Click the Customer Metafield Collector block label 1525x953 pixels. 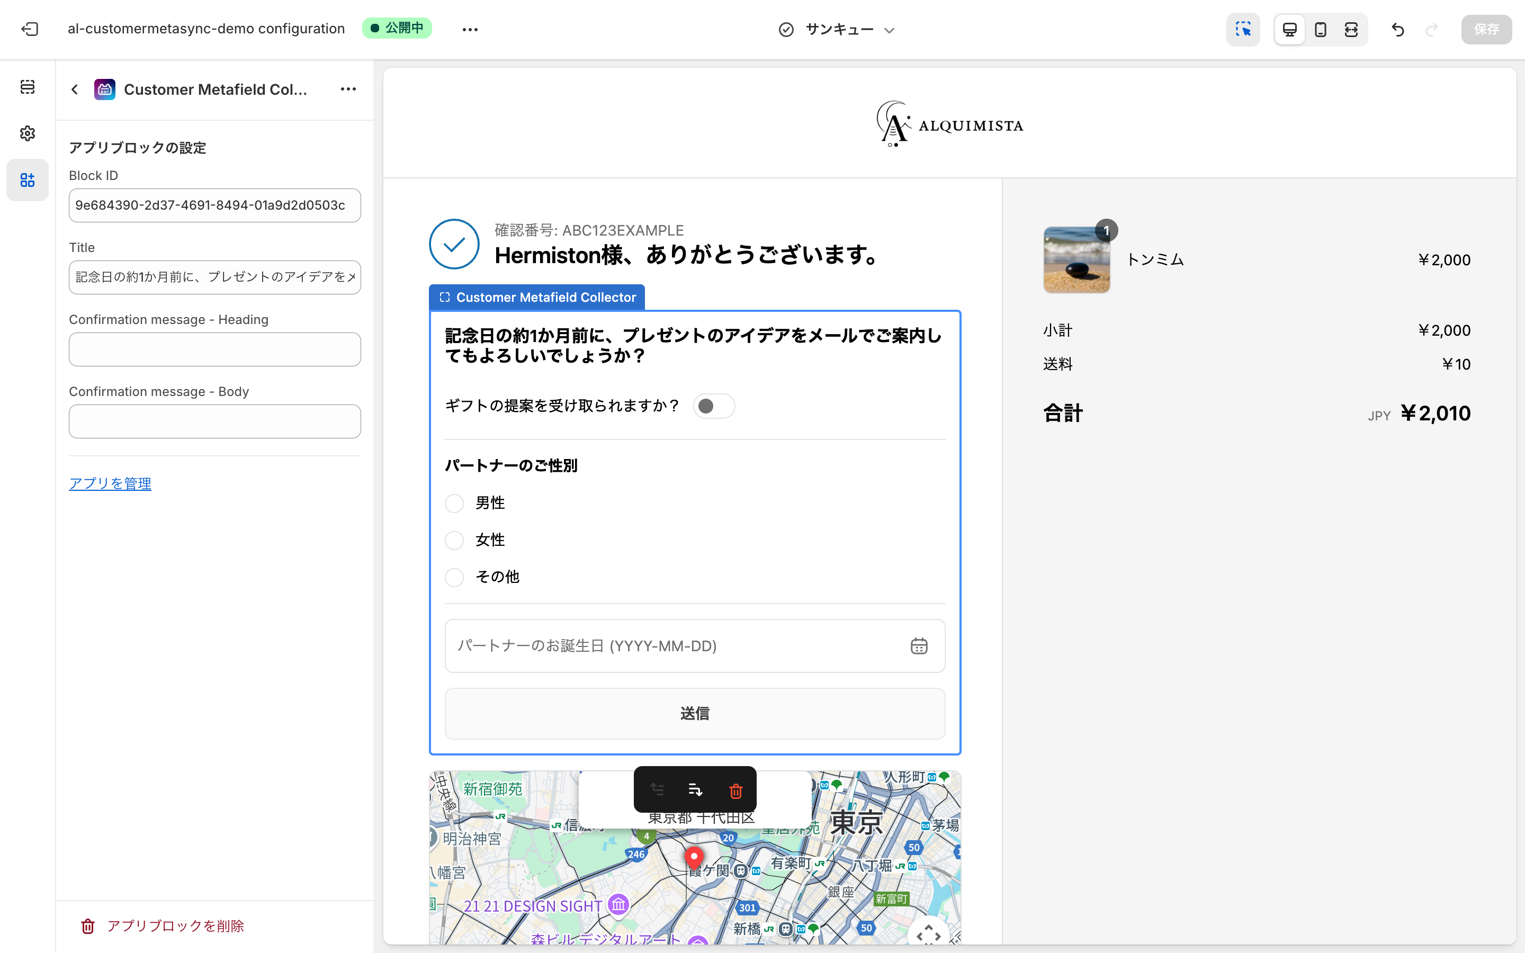pos(537,298)
